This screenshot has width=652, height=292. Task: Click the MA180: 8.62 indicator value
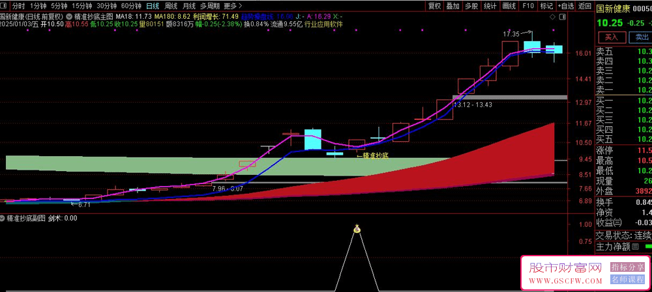[172, 17]
